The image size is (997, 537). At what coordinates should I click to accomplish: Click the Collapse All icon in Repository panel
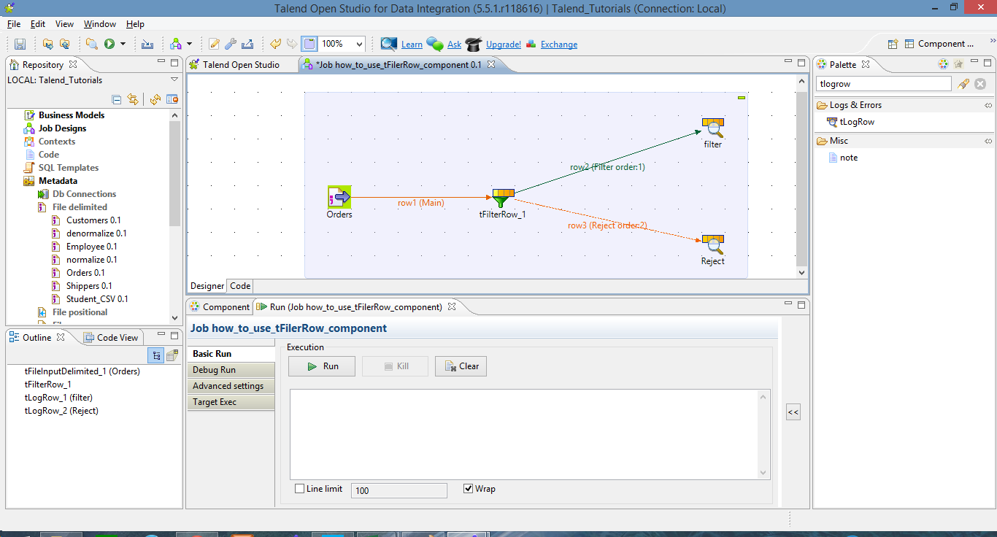[x=117, y=98]
